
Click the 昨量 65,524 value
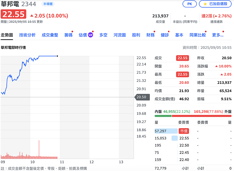[226, 91]
